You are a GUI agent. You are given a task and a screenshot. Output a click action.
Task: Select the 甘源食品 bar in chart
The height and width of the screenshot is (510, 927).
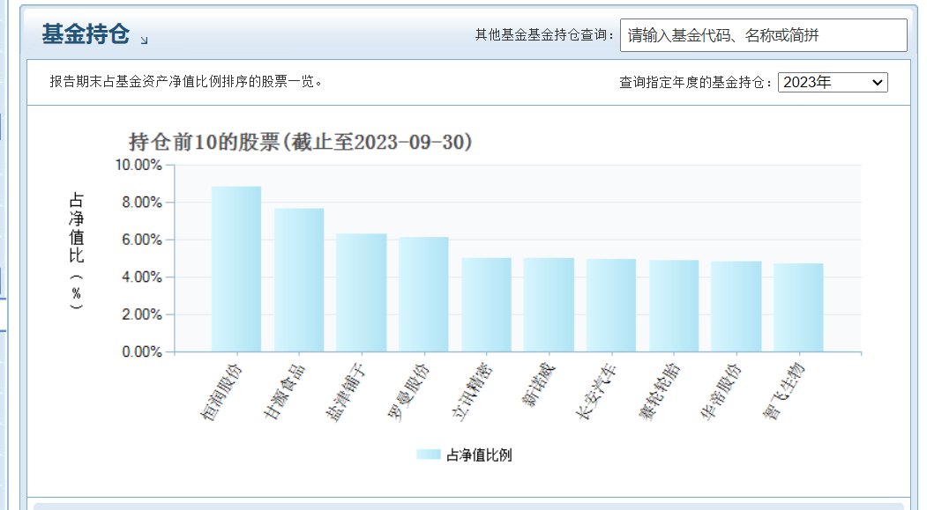click(x=299, y=280)
